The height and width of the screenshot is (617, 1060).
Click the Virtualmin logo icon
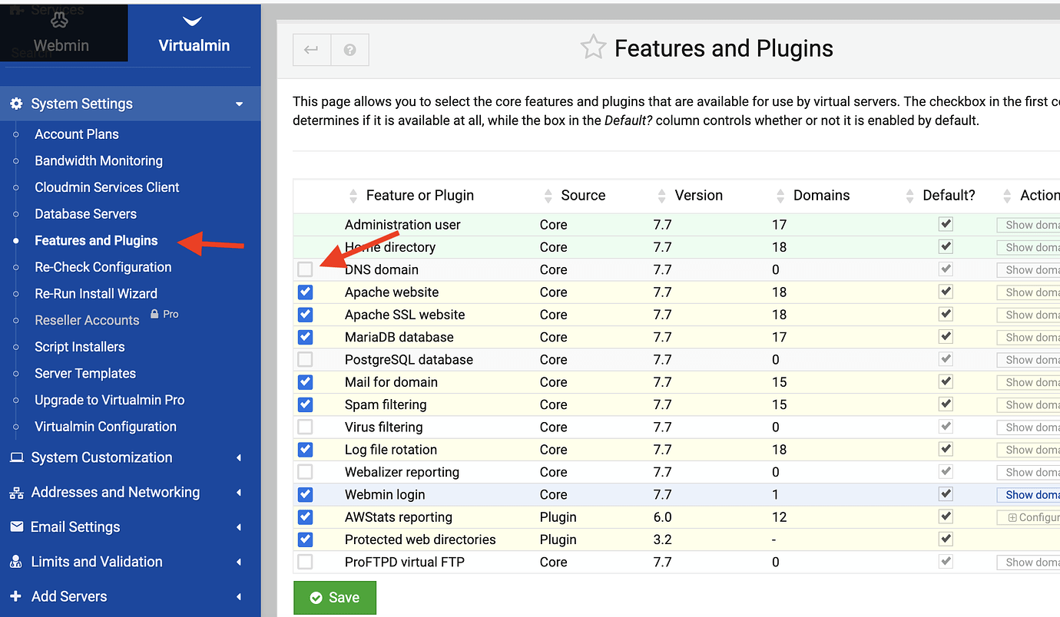[x=194, y=21]
